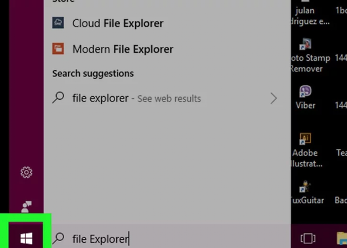
Task: Click the folder icon on the taskbar
Action: (x=342, y=238)
